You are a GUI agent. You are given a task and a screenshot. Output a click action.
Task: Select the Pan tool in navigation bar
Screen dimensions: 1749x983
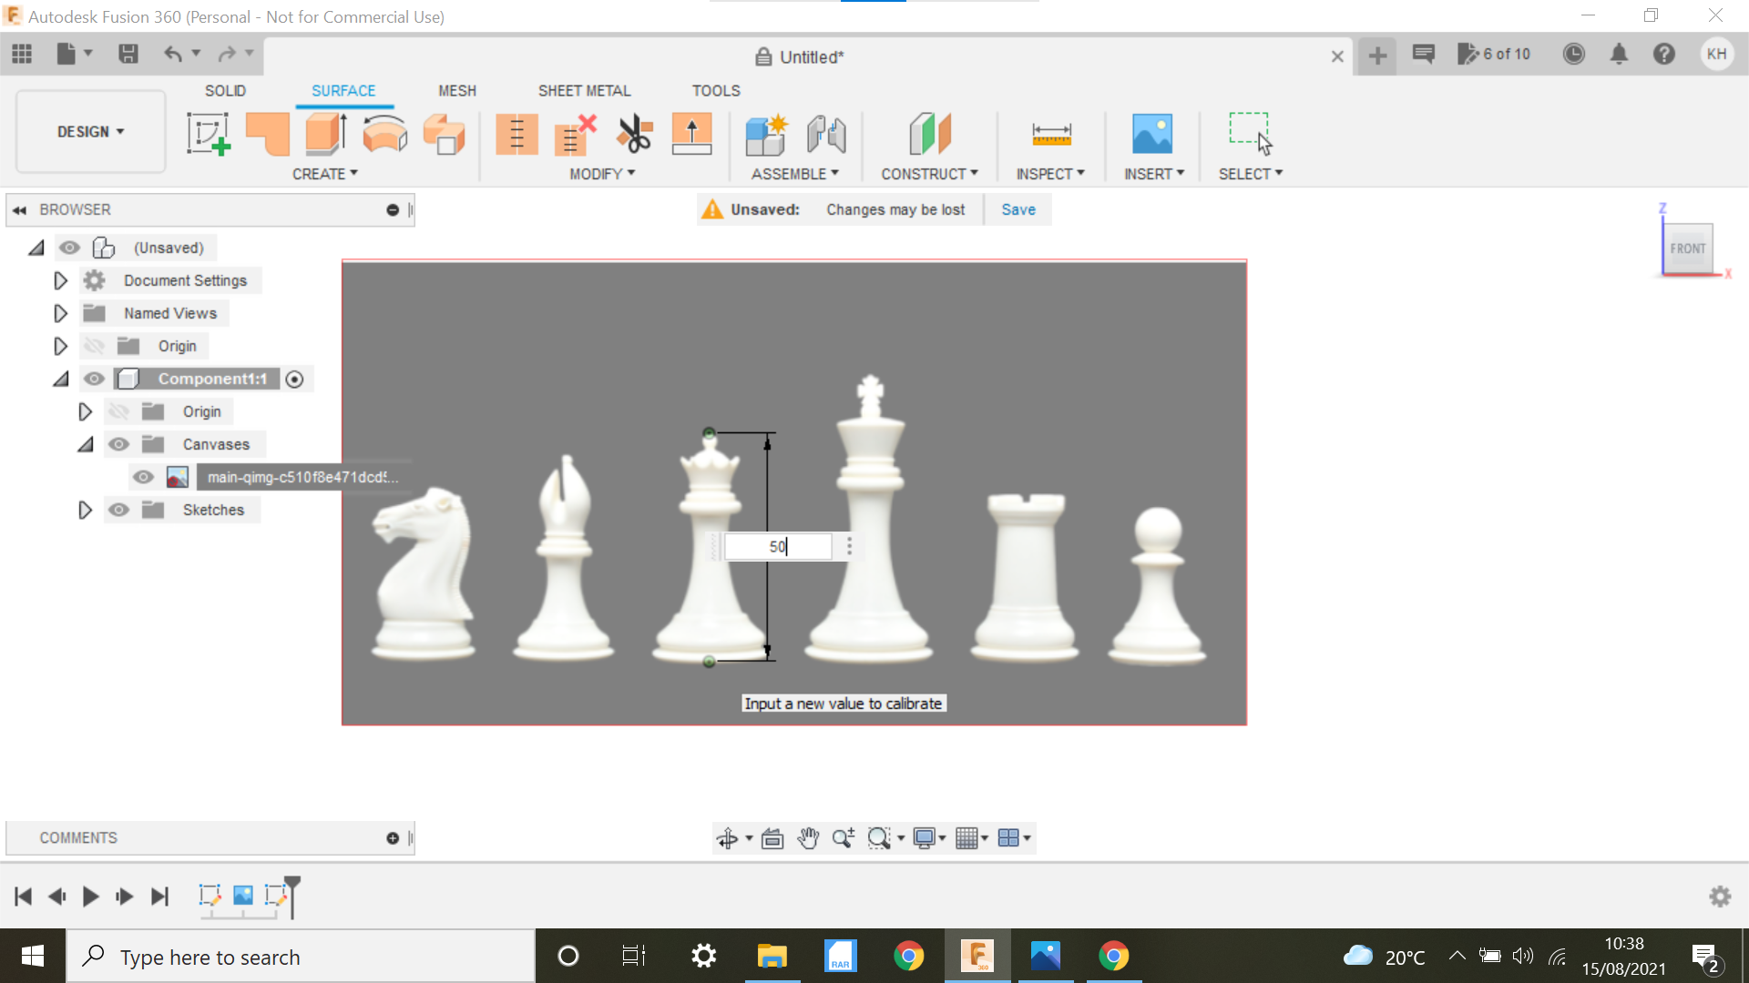pos(807,838)
